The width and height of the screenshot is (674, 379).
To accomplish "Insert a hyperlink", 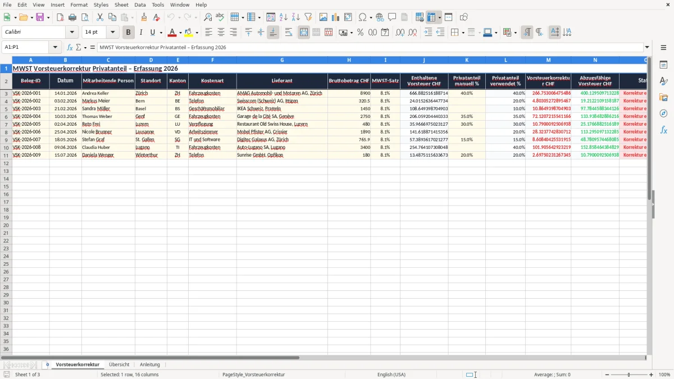I will (380, 17).
